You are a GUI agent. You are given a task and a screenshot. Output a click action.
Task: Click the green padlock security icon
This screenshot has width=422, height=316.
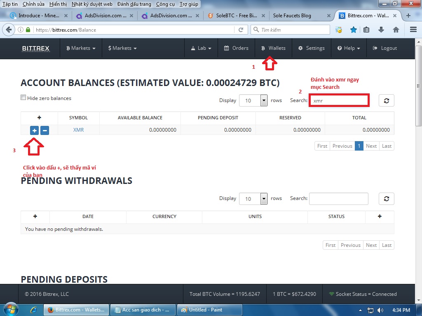(x=28, y=30)
